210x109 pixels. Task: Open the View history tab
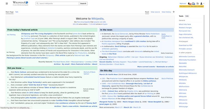coord(166,12)
